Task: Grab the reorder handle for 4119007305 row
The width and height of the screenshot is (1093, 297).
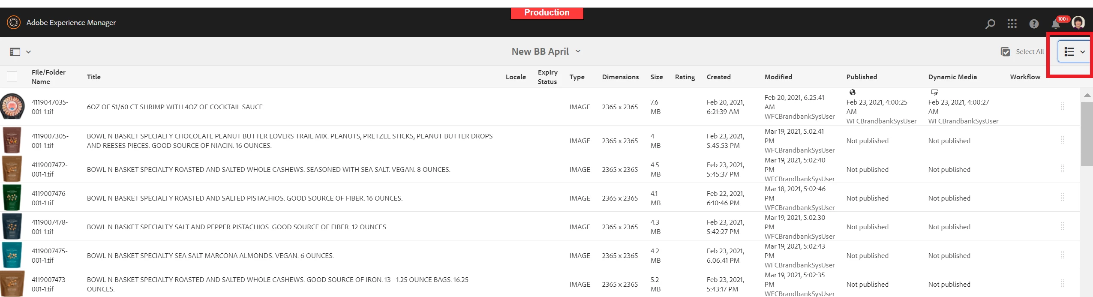Action: point(1063,140)
